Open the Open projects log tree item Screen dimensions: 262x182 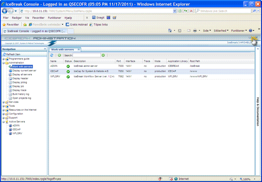click(x=22, y=98)
